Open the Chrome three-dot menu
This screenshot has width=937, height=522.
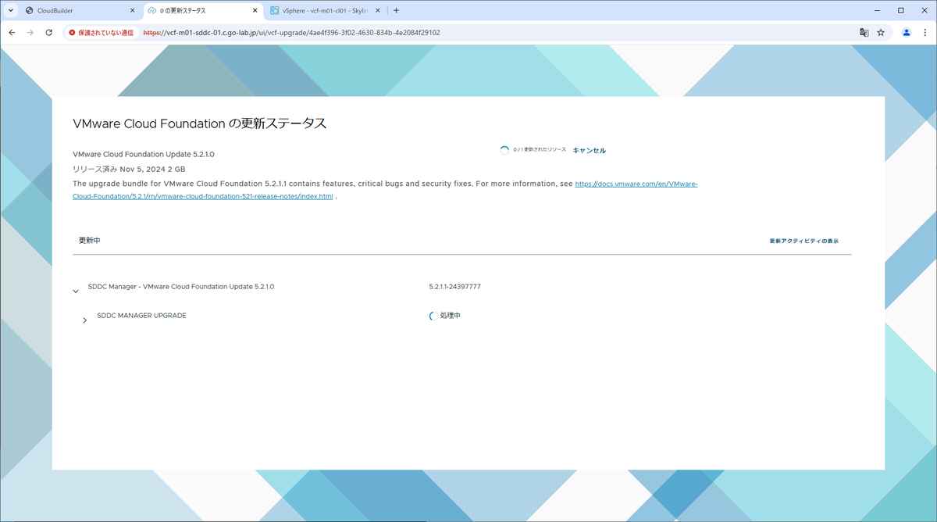(925, 33)
